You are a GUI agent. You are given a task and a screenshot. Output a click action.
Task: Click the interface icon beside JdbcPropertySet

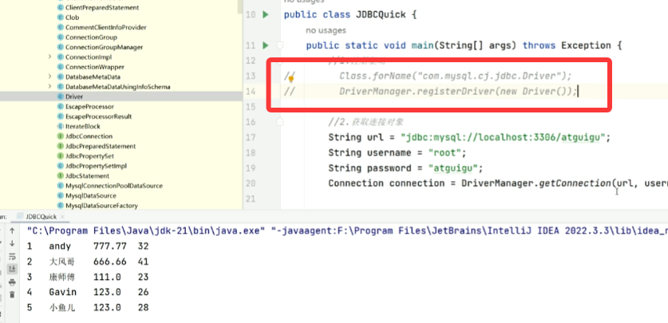61,156
